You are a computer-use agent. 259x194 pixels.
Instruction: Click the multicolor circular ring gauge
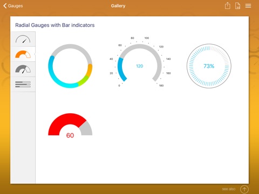tap(70, 66)
